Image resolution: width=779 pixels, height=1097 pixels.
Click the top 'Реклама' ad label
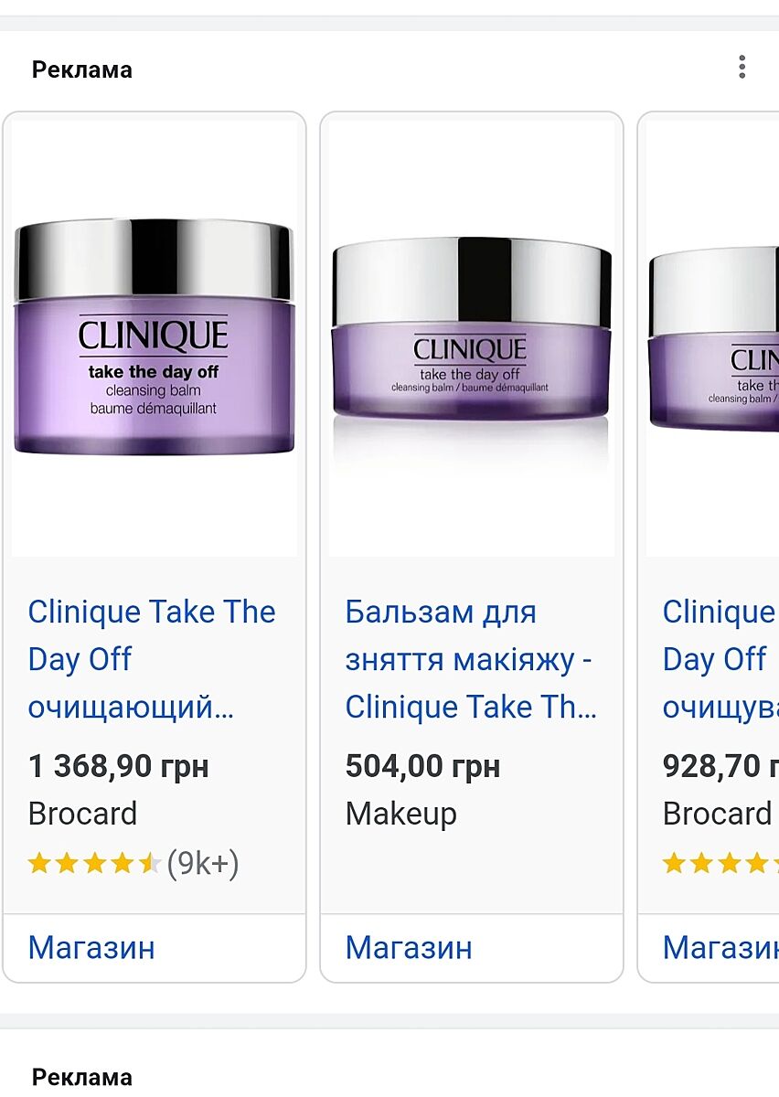point(82,69)
